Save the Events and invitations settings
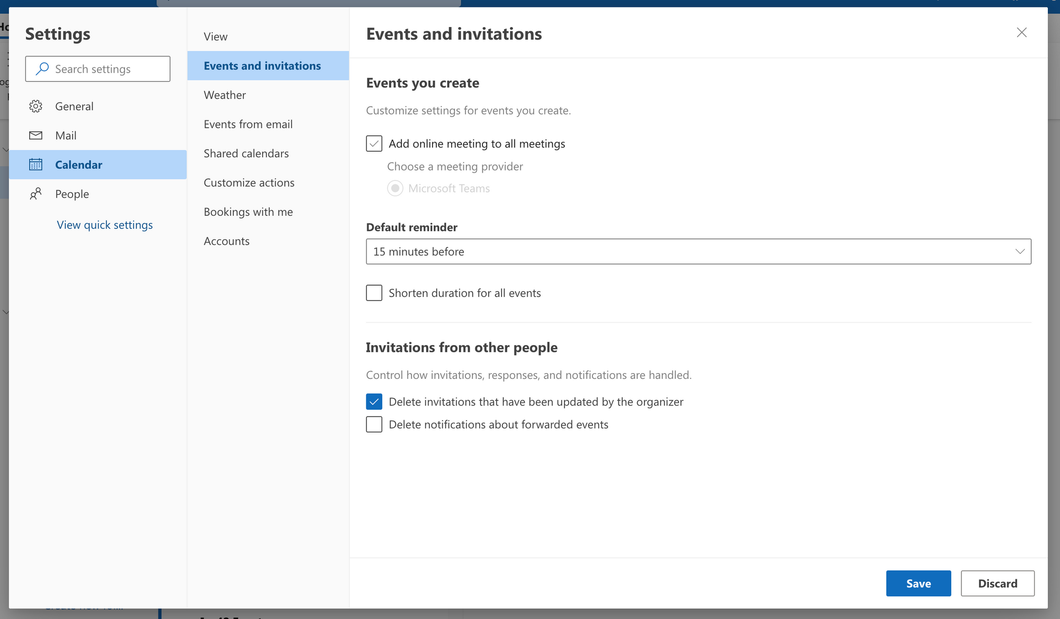This screenshot has height=619, width=1060. coord(918,583)
